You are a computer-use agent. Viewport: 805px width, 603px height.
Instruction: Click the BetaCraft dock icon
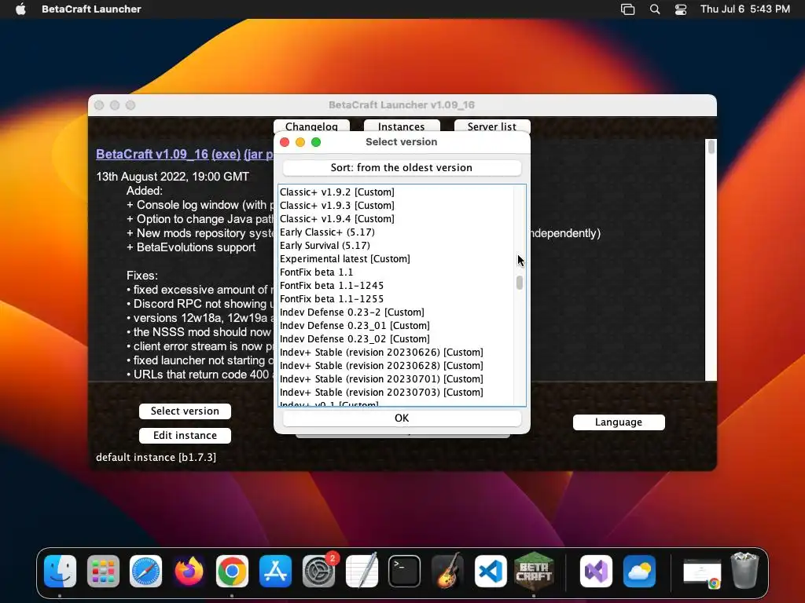coord(534,571)
